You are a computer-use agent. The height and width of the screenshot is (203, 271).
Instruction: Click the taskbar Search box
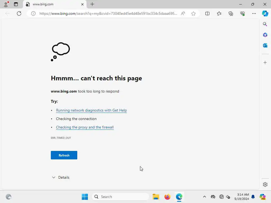point(120,197)
